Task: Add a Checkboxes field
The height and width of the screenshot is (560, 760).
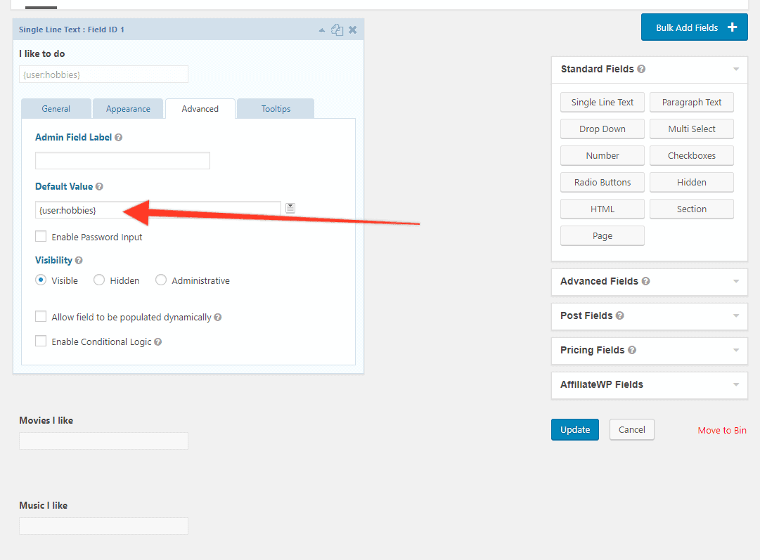Action: (692, 155)
